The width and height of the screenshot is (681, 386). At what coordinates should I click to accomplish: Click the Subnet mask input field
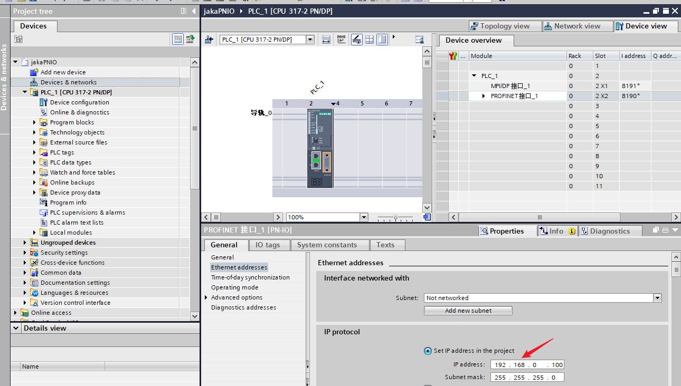coord(527,378)
